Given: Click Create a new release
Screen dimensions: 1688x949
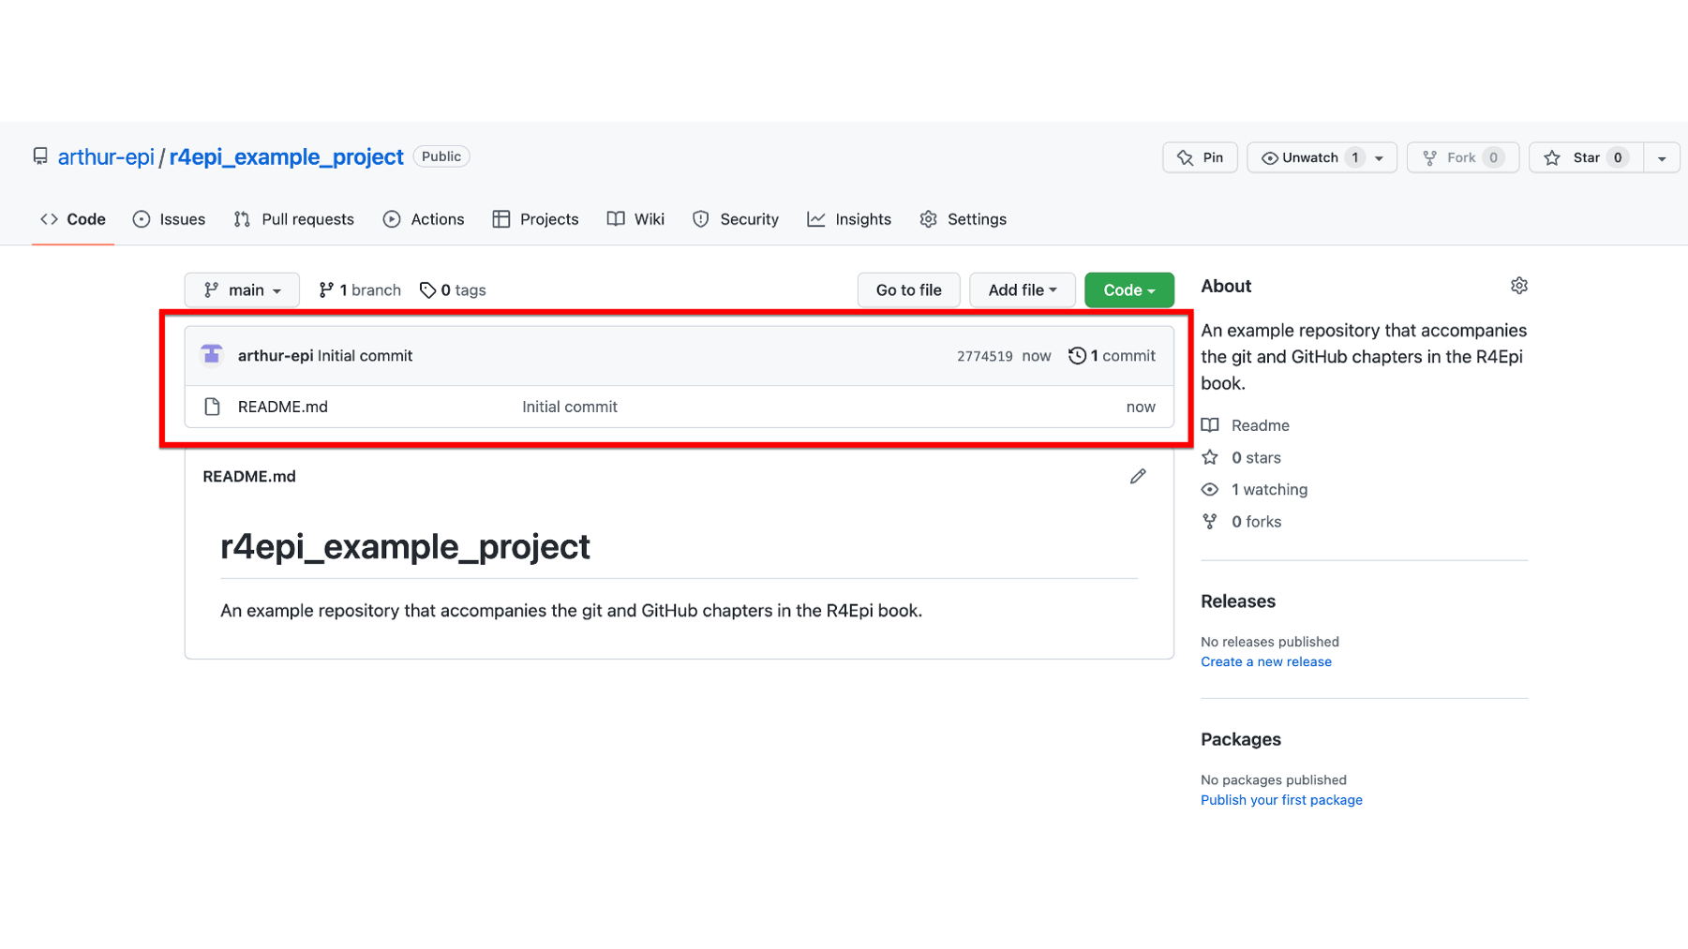Looking at the screenshot, I should 1266,661.
